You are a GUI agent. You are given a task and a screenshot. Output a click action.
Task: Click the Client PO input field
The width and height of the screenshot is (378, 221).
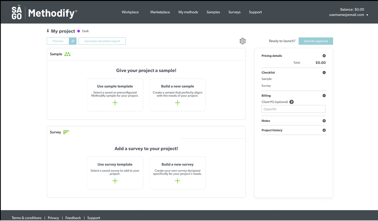click(293, 109)
